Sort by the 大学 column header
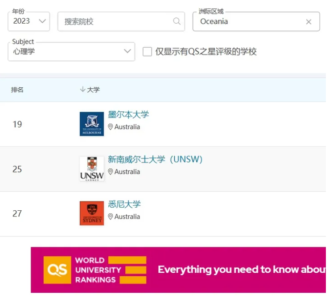 pyautogui.click(x=94, y=90)
